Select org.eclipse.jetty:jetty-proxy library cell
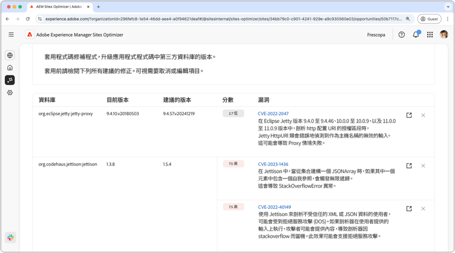 [x=66, y=113]
